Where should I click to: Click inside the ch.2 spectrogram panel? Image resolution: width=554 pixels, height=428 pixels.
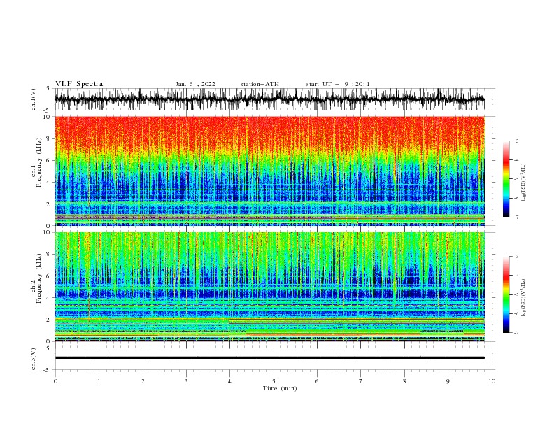269,287
